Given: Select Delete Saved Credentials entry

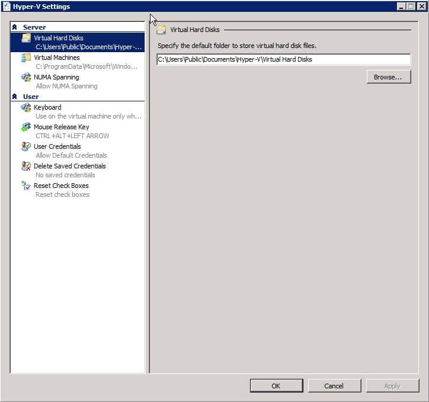Looking at the screenshot, I should (x=78, y=170).
